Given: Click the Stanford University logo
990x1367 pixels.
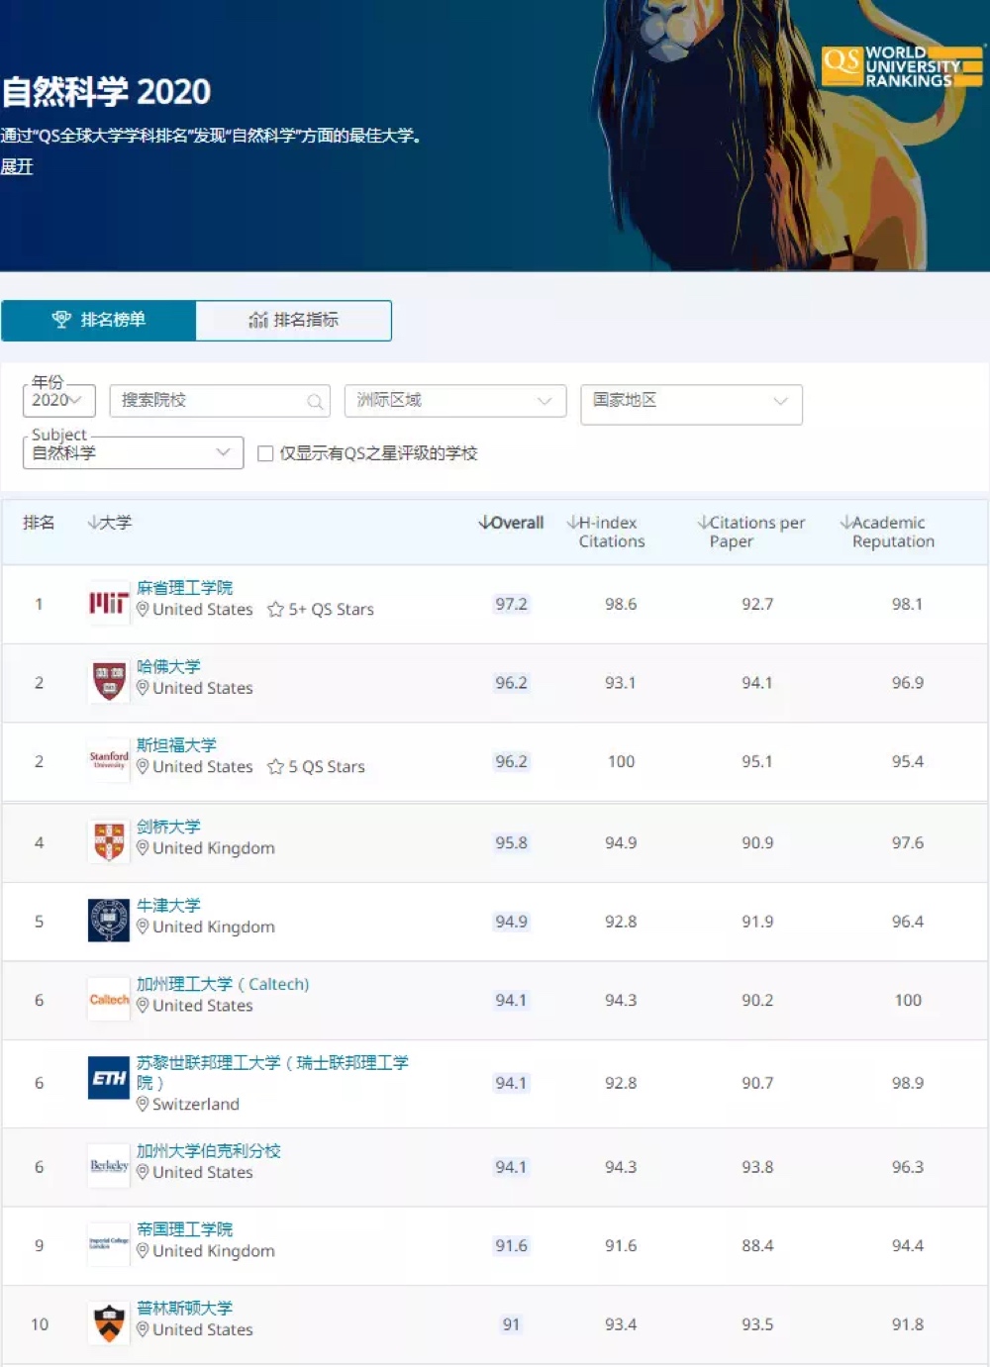Looking at the screenshot, I should pyautogui.click(x=108, y=760).
